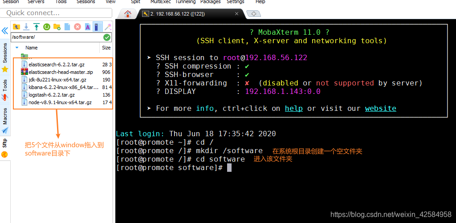Open the Tools menu in top bar

(x=61, y=2)
